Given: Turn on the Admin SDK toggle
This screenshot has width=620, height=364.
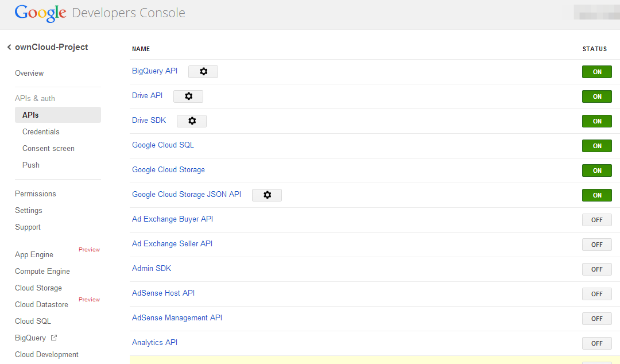Looking at the screenshot, I should [596, 269].
